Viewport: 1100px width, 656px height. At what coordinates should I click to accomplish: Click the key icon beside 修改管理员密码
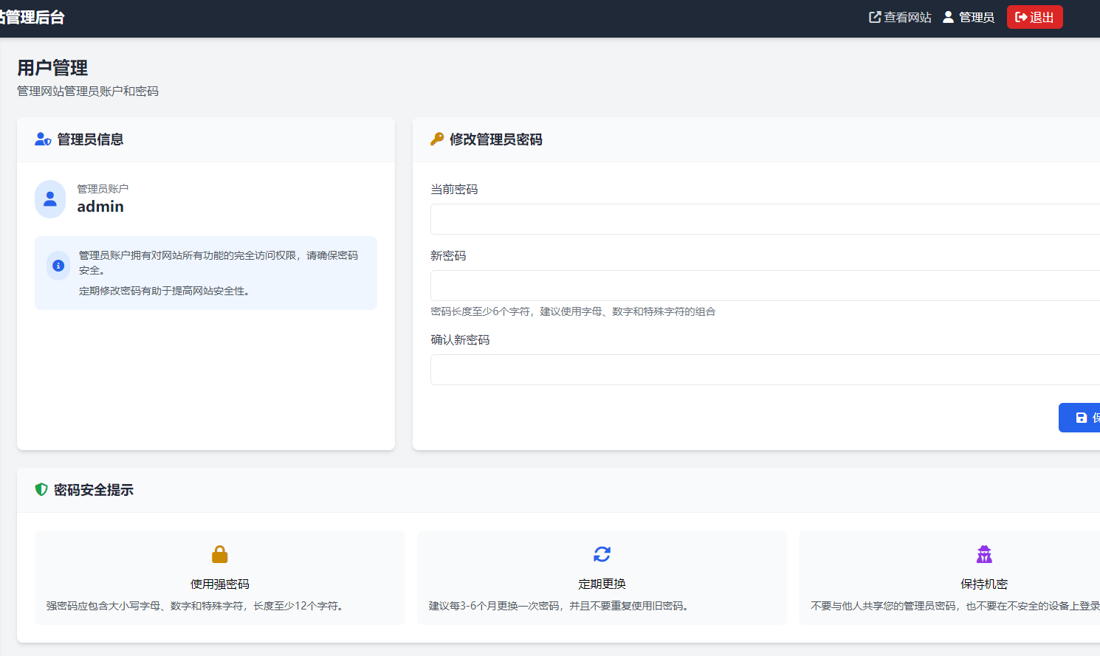(x=437, y=139)
